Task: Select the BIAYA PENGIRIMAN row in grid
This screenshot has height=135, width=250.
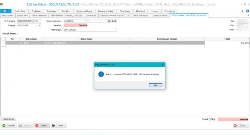Action: point(105,43)
